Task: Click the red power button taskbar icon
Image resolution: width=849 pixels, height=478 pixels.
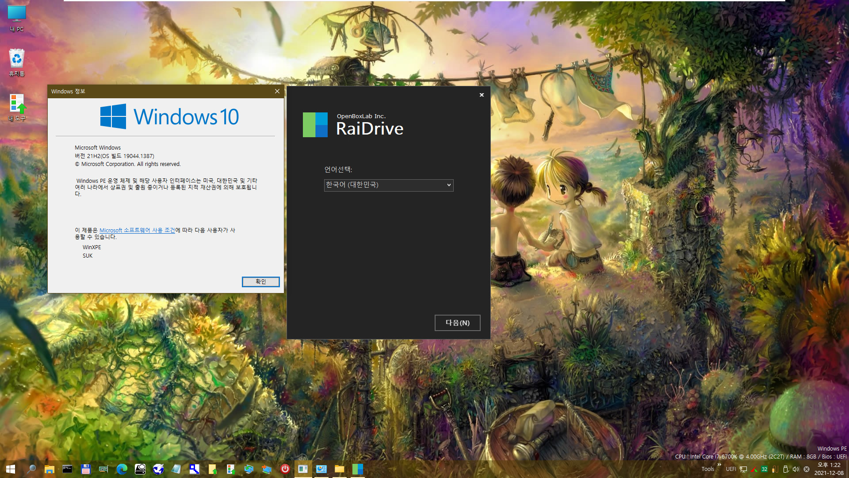Action: [285, 469]
